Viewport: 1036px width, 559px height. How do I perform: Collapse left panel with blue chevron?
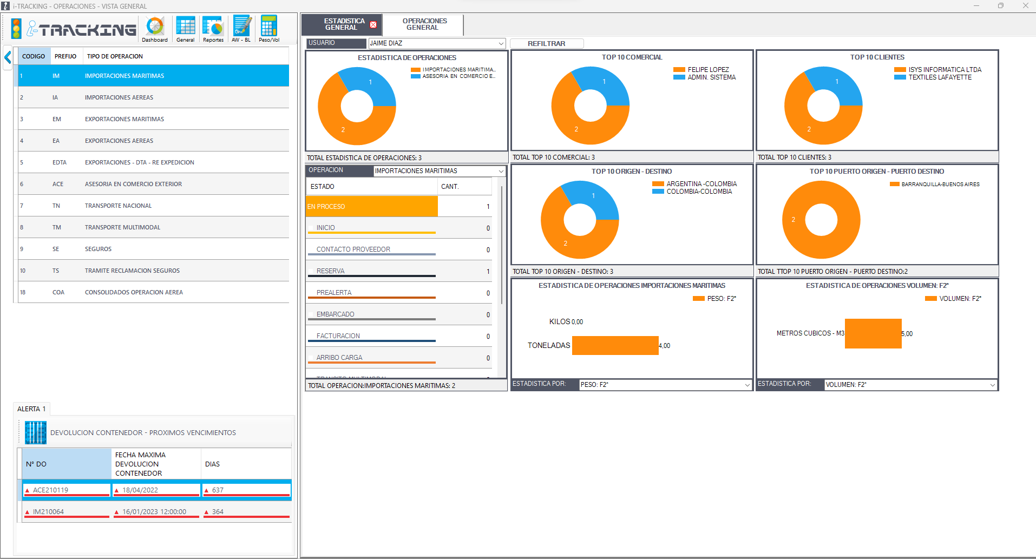(x=8, y=57)
